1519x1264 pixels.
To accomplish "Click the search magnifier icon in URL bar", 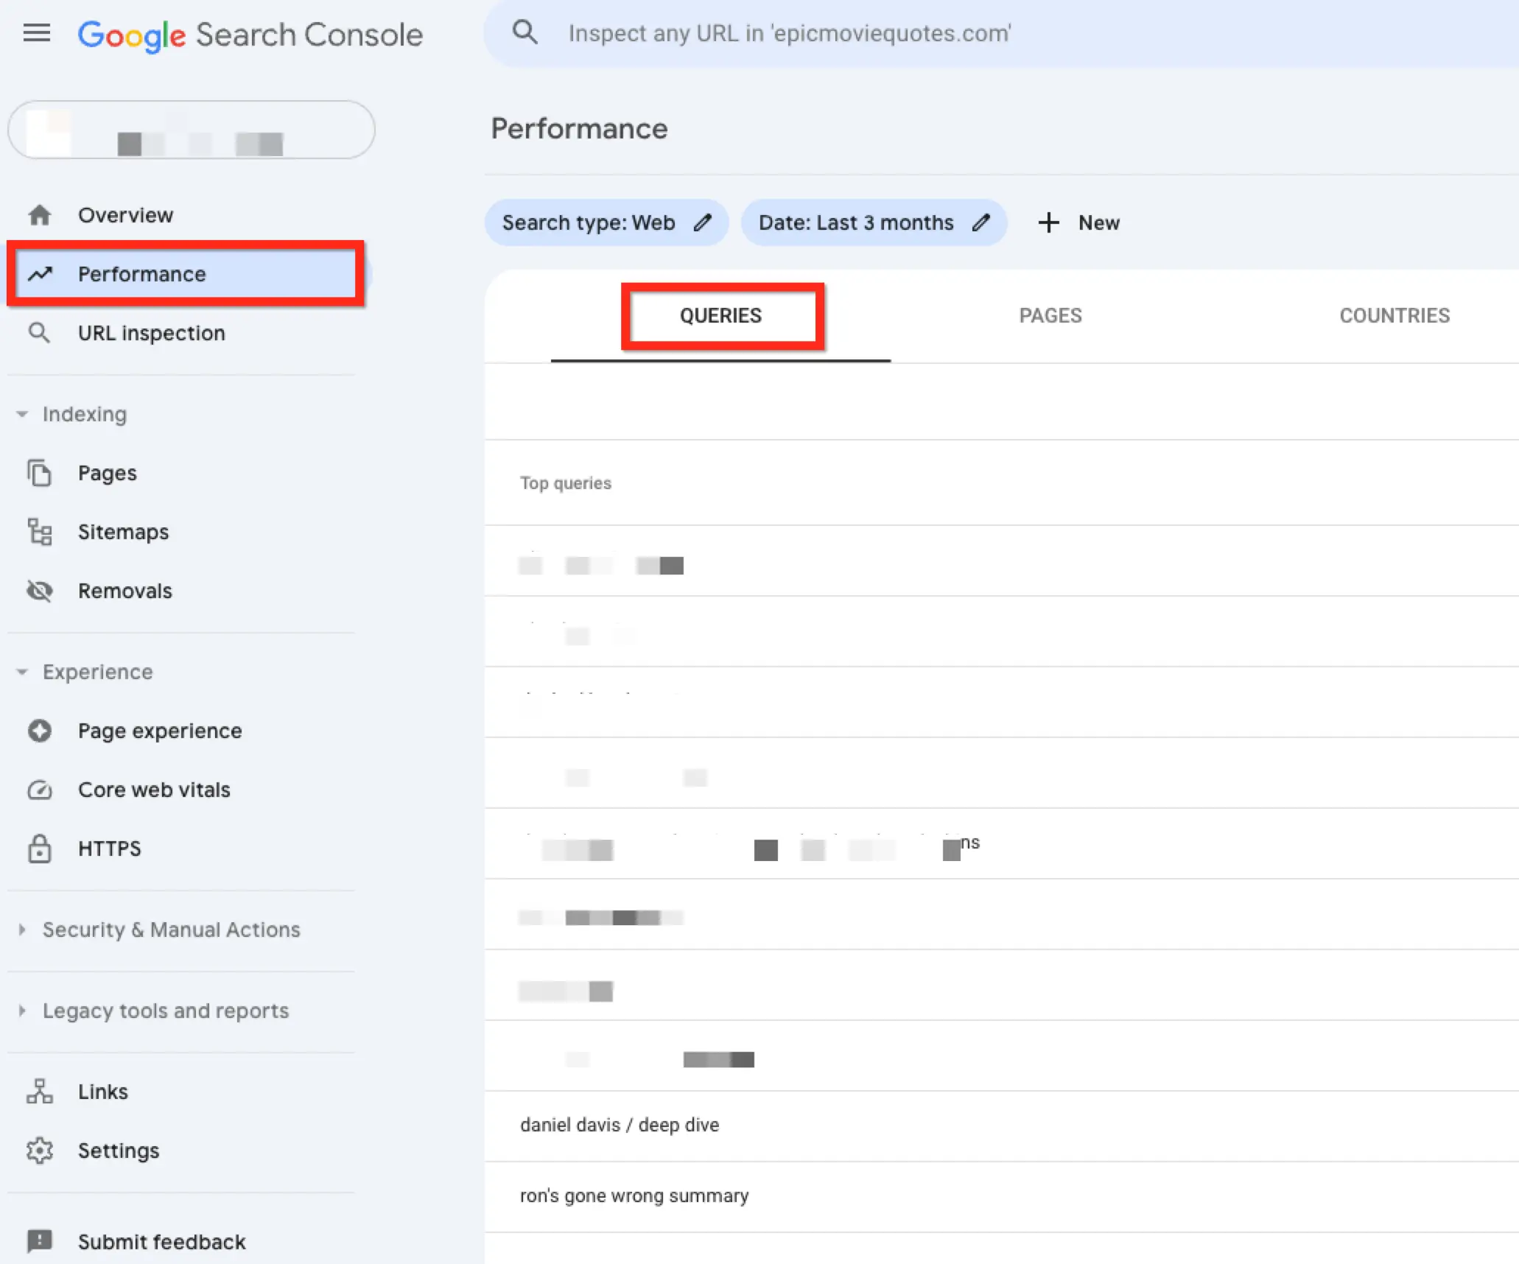I will tap(525, 32).
